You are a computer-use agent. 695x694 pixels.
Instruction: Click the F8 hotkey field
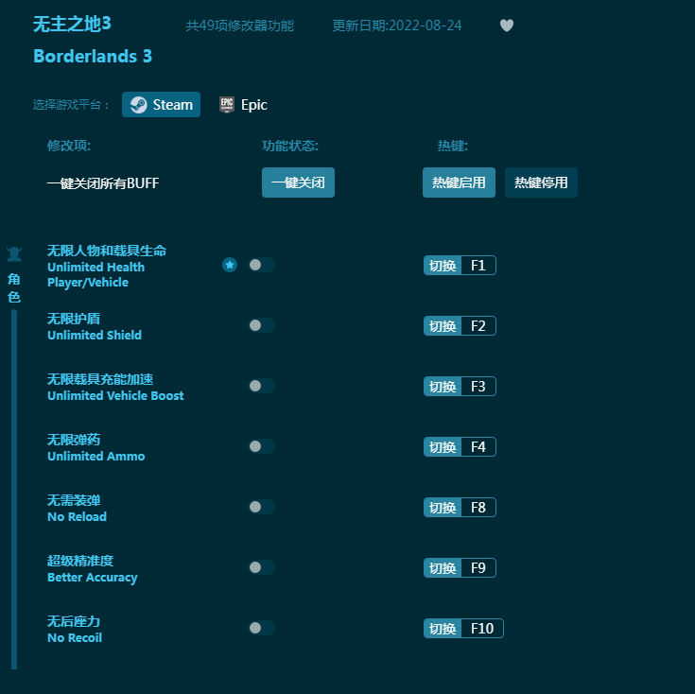(478, 508)
